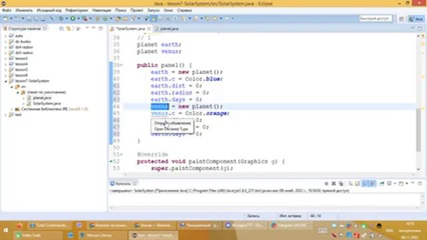Viewport: 427px width, 240px height.
Task: Open the New wizard toolbar icon
Action: coord(5,19)
